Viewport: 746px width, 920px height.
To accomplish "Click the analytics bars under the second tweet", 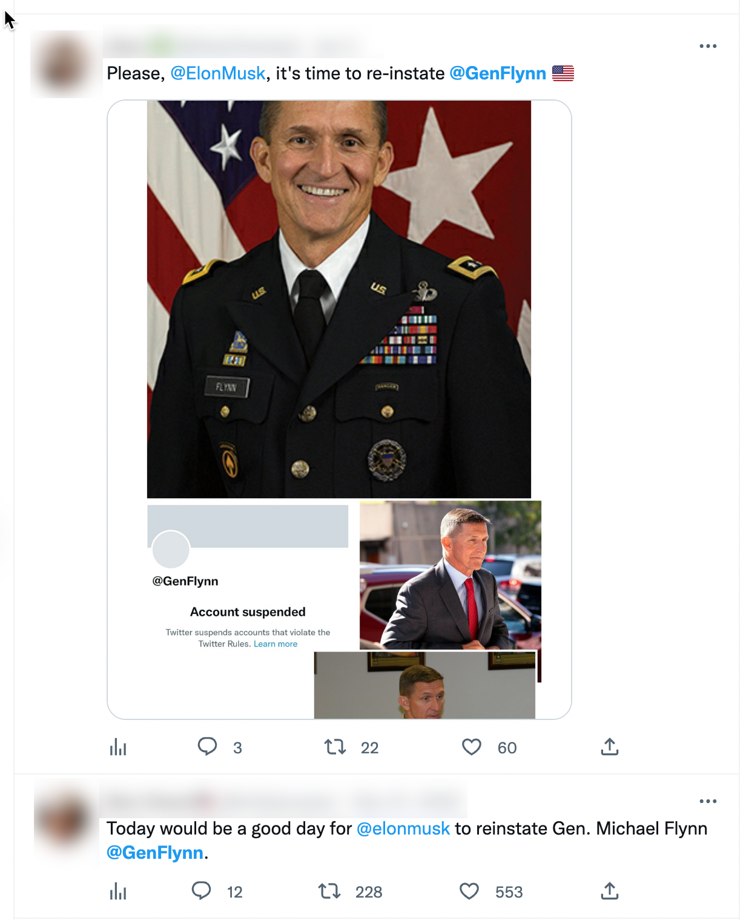I will (x=118, y=892).
